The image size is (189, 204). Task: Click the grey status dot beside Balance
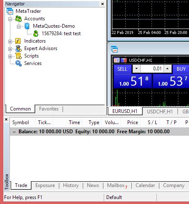pyautogui.click(x=14, y=132)
